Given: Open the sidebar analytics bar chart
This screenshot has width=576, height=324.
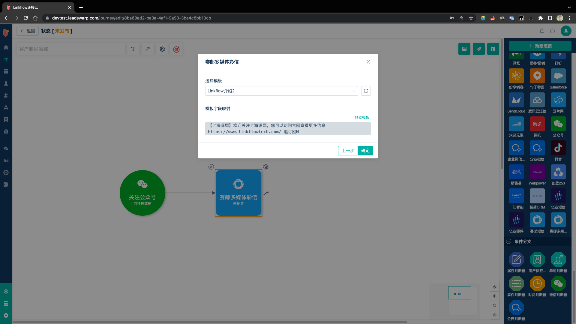Looking at the screenshot, I should pos(6,131).
